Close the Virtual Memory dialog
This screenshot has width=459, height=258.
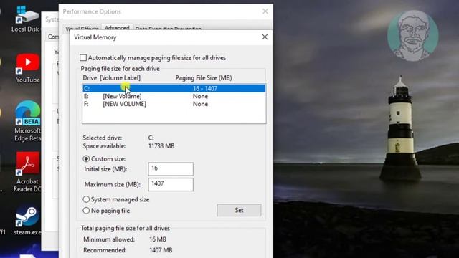click(265, 37)
